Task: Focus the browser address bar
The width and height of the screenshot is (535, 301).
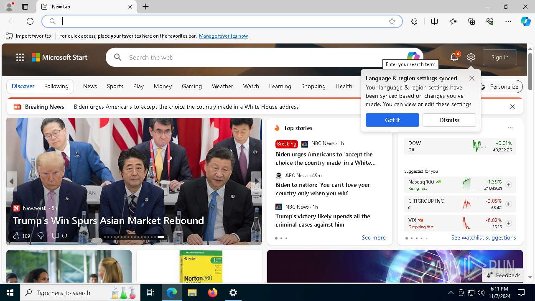Action: 222,21
